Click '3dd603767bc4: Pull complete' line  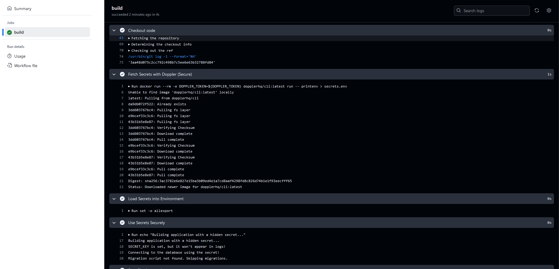pos(156,140)
